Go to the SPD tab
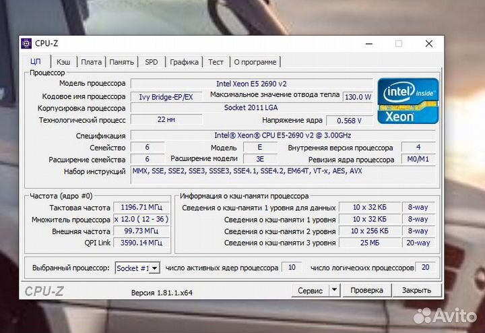Screen dimensions: 485x333 [152, 62]
